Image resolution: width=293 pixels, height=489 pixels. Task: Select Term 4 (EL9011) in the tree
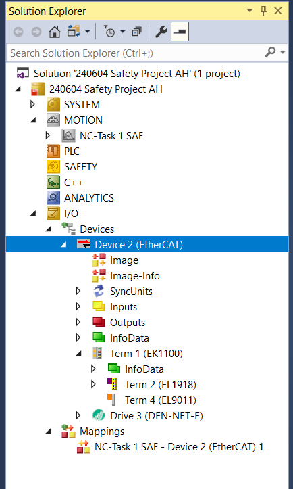[x=161, y=400]
